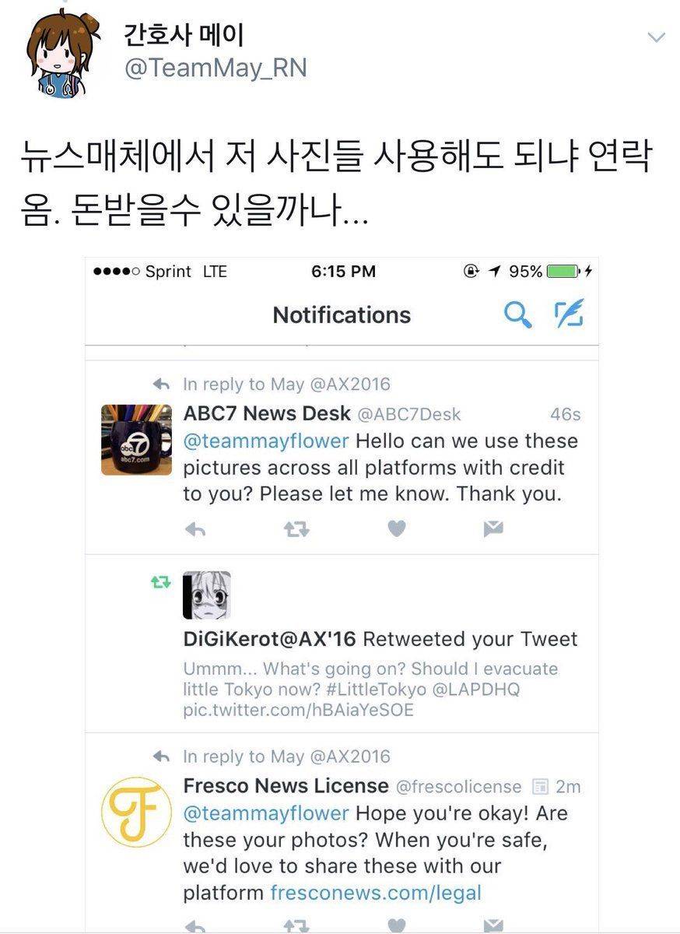The height and width of the screenshot is (934, 680).
Task: Open DiGiKerot's anime avatar
Action: coord(206,595)
